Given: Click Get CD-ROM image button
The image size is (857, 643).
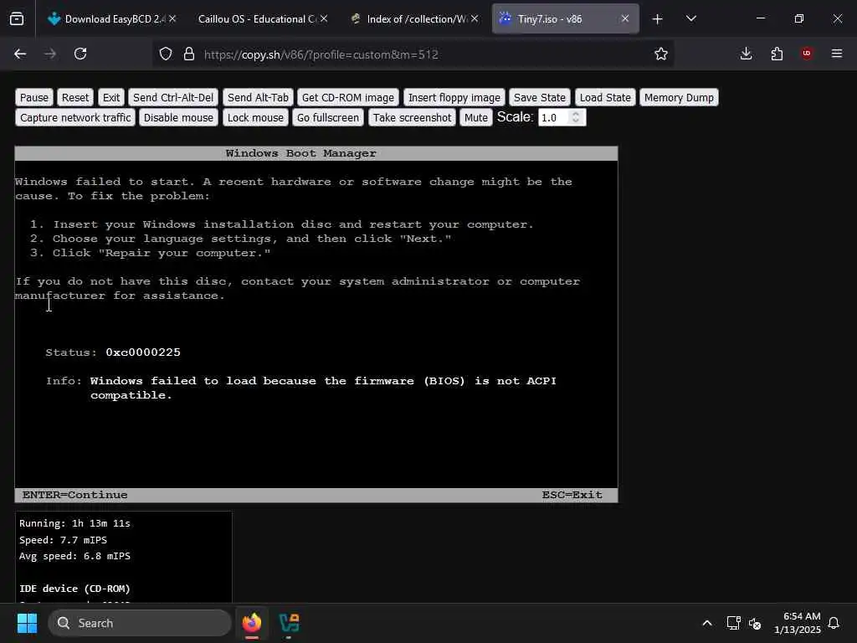Looking at the screenshot, I should point(347,97).
